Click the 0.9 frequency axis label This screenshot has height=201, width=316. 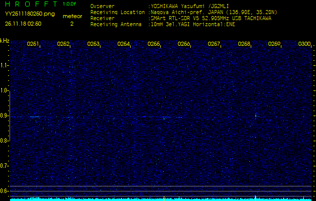tap(4, 116)
